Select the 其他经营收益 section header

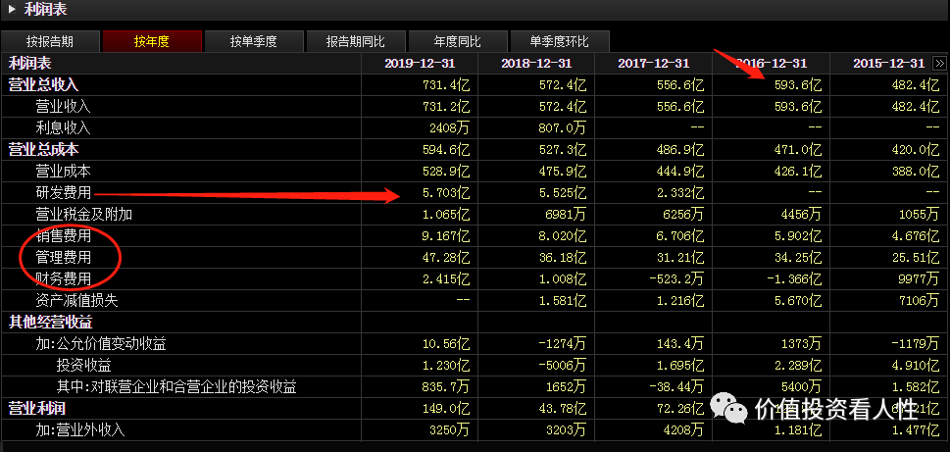point(50,323)
